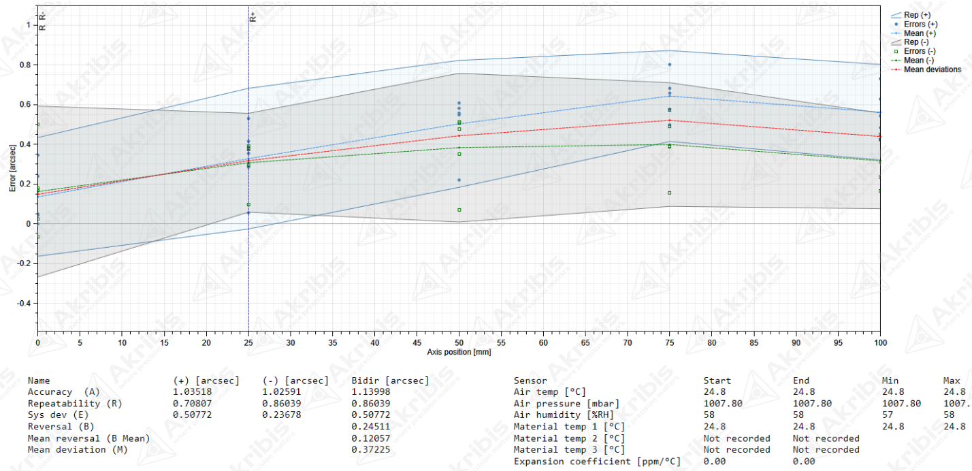Toggle the Mean deviations series label
The height and width of the screenshot is (471, 972).
pyautogui.click(x=933, y=69)
